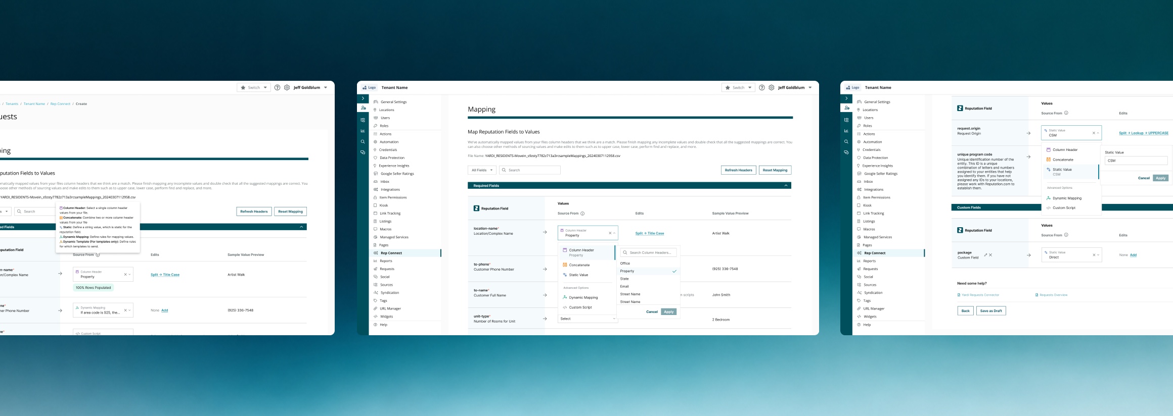The width and height of the screenshot is (1173, 416).
Task: Open All Fields filter dropdown
Action: (482, 170)
